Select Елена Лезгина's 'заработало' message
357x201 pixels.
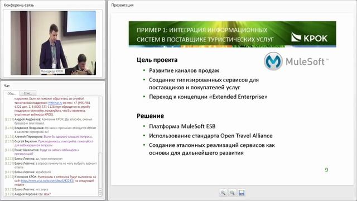click(x=28, y=172)
